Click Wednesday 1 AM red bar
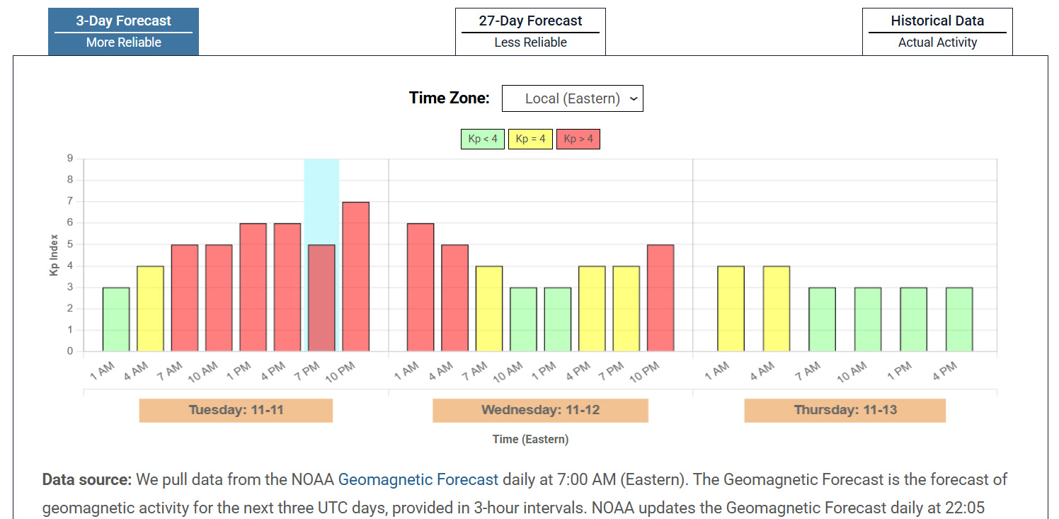Screen dimensions: 1059x519 [420, 287]
